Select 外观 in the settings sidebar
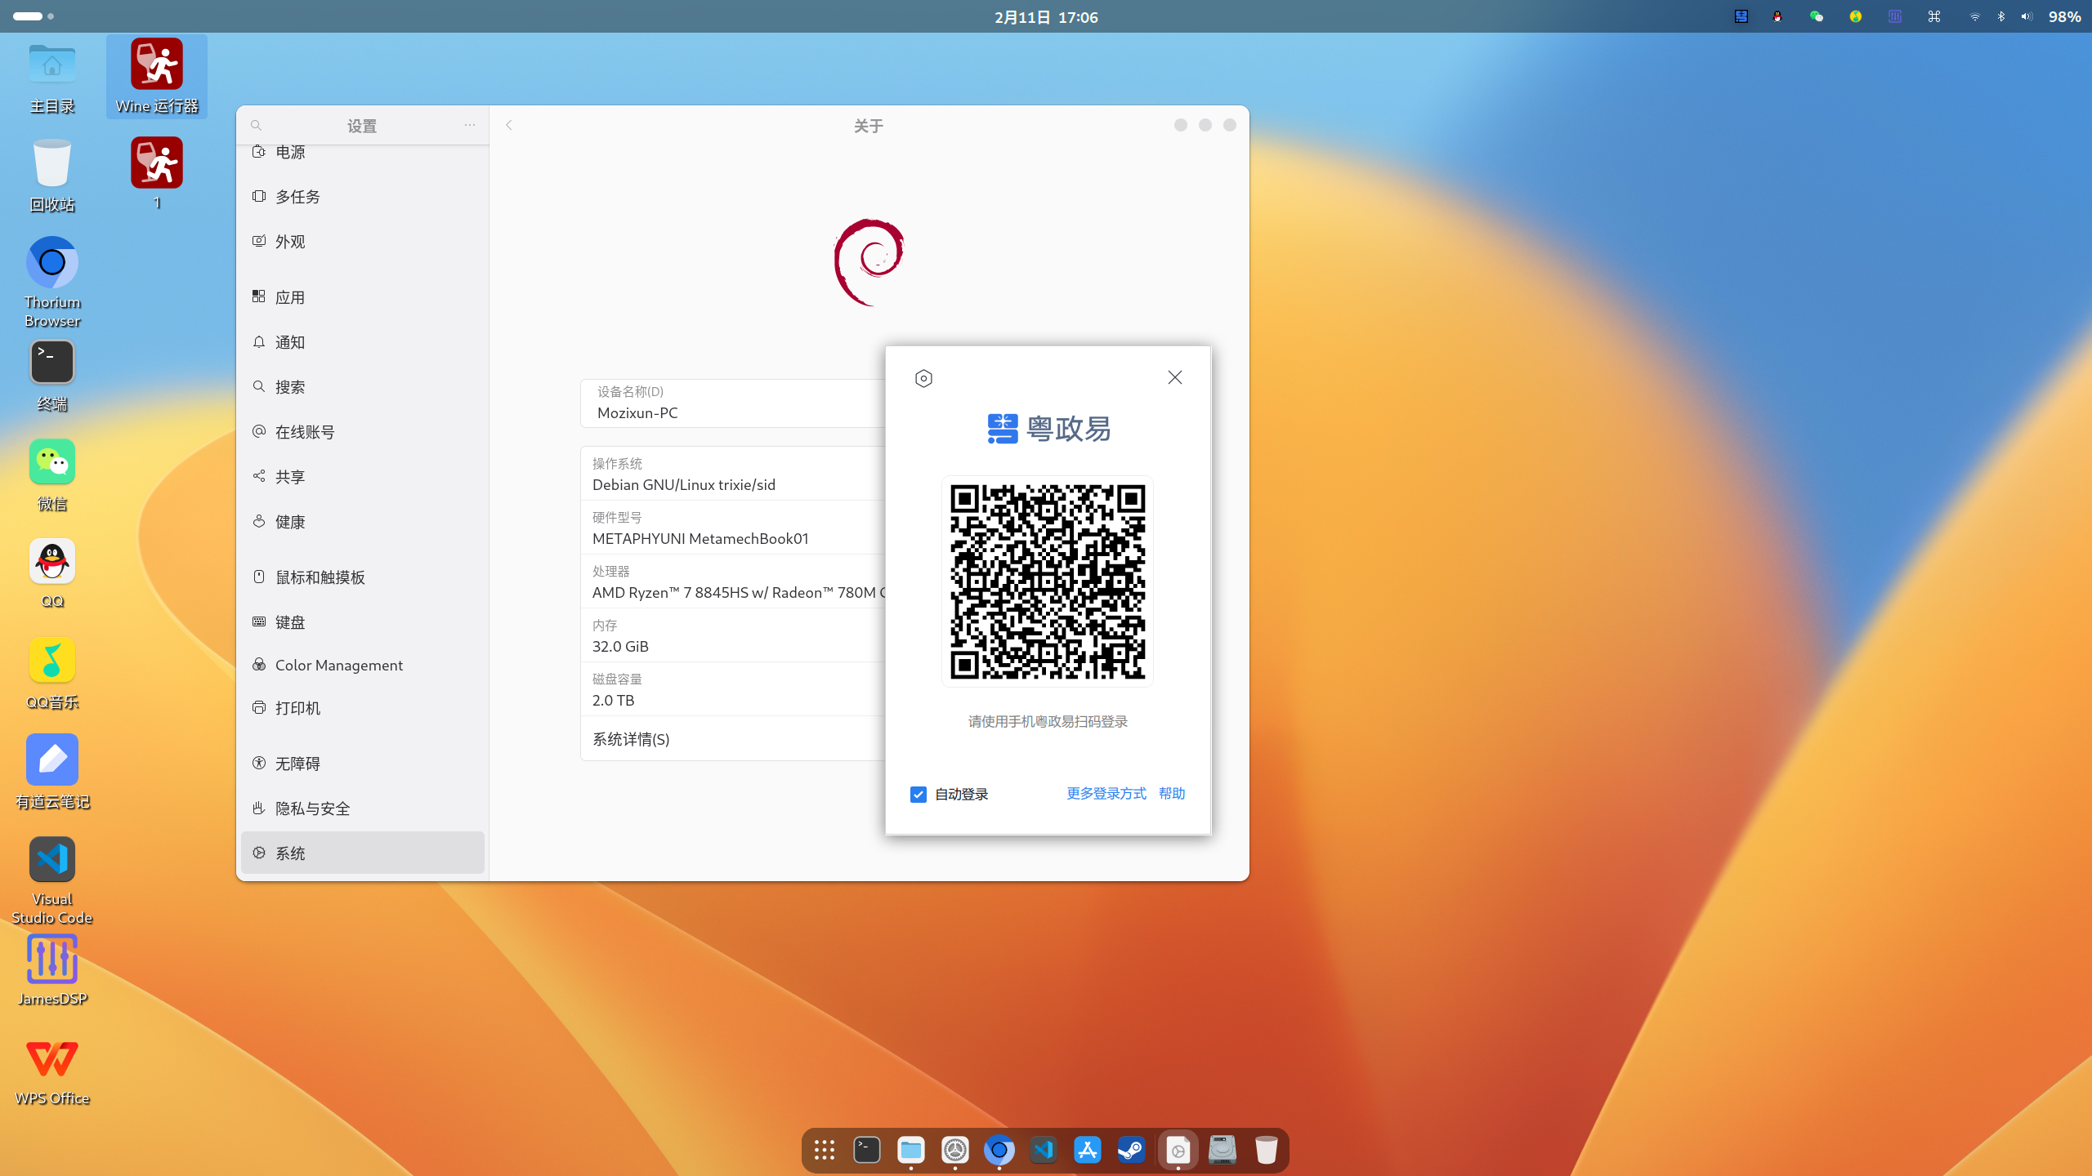 tap(290, 242)
